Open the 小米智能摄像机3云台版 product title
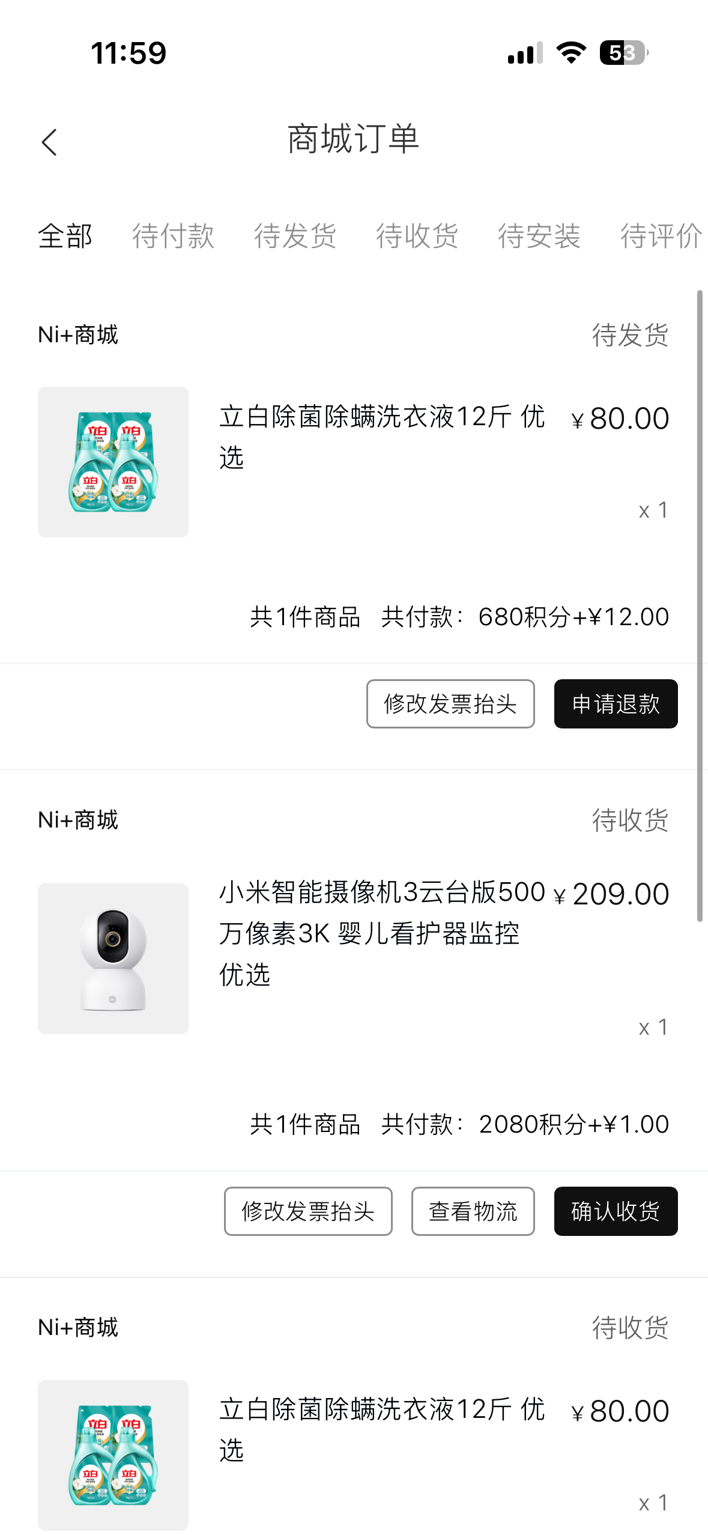This screenshot has width=708, height=1535. click(x=382, y=933)
